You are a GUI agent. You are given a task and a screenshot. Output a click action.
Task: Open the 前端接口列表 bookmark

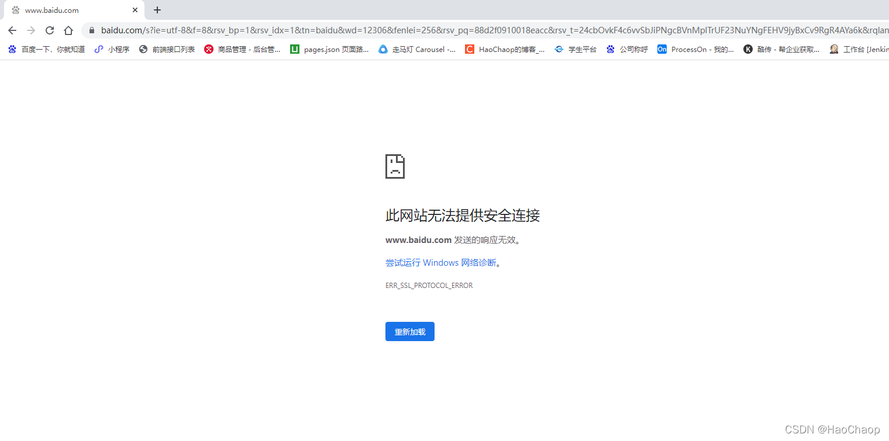(167, 50)
